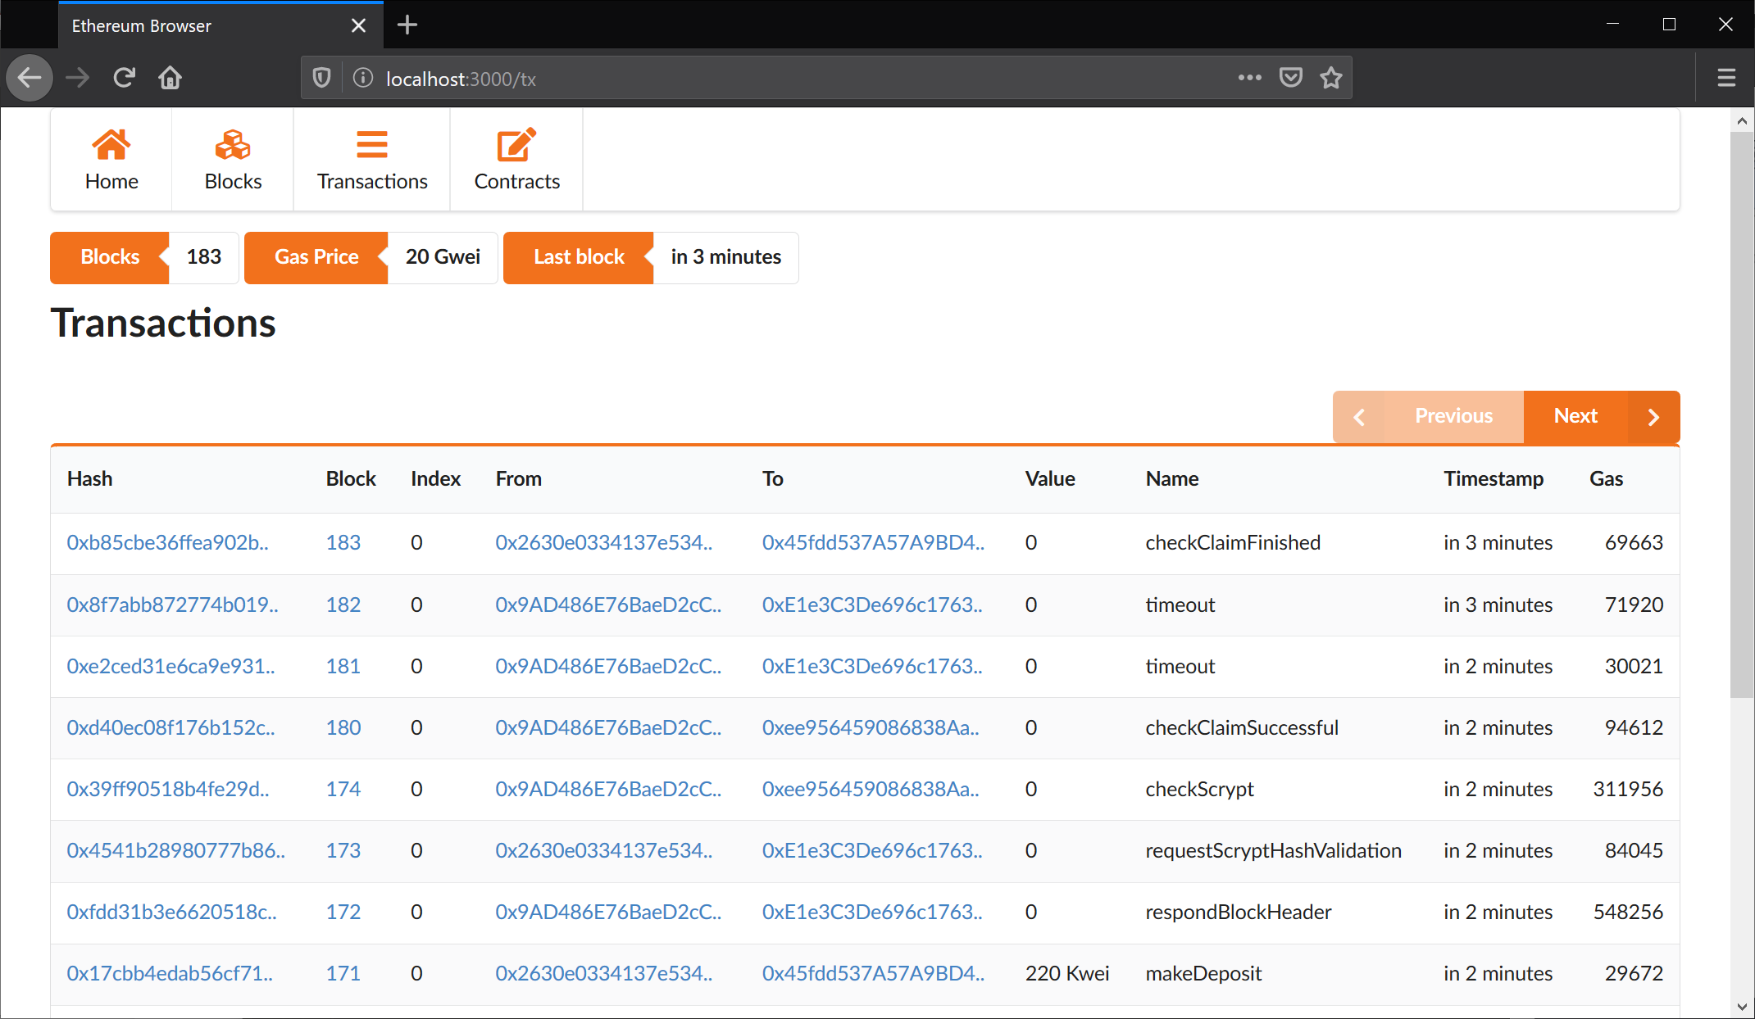This screenshot has height=1019, width=1755.
Task: Open page actions three-dots menu
Action: (1249, 78)
